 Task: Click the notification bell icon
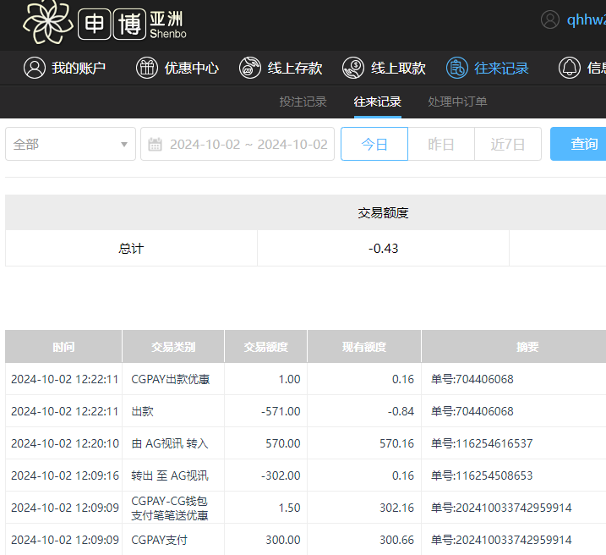coord(570,69)
